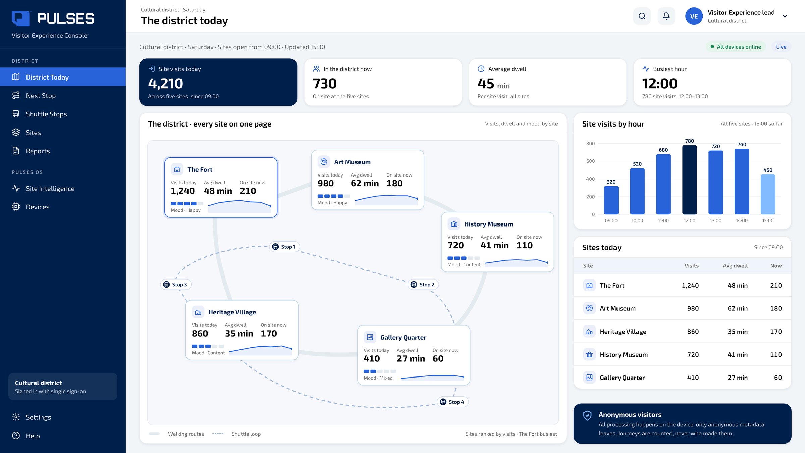The width and height of the screenshot is (805, 453).
Task: Open the Reports document icon
Action: click(x=16, y=151)
